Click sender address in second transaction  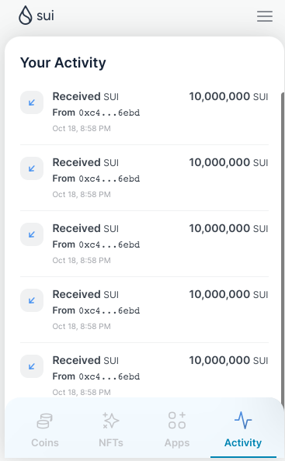[x=109, y=179]
